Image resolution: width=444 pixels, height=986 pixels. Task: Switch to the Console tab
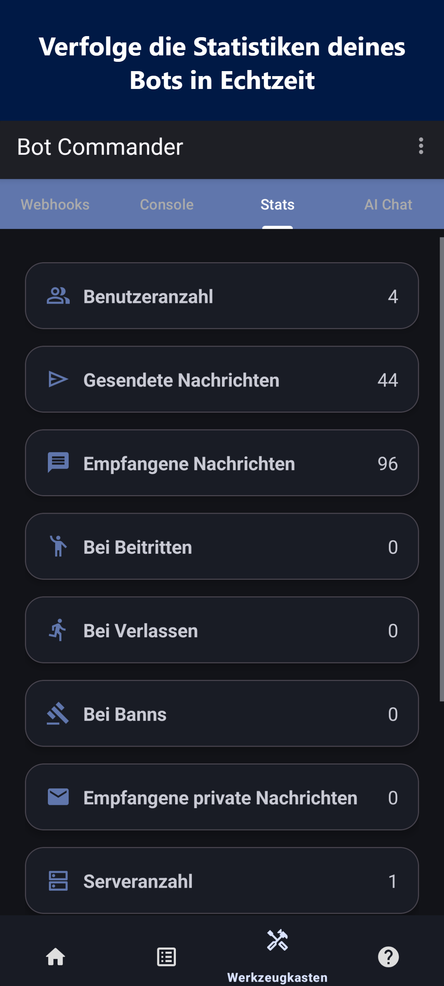[x=167, y=204]
